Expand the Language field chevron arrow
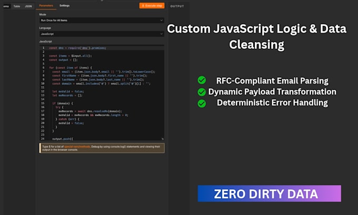This screenshot has height=215, width=358. coord(161,34)
